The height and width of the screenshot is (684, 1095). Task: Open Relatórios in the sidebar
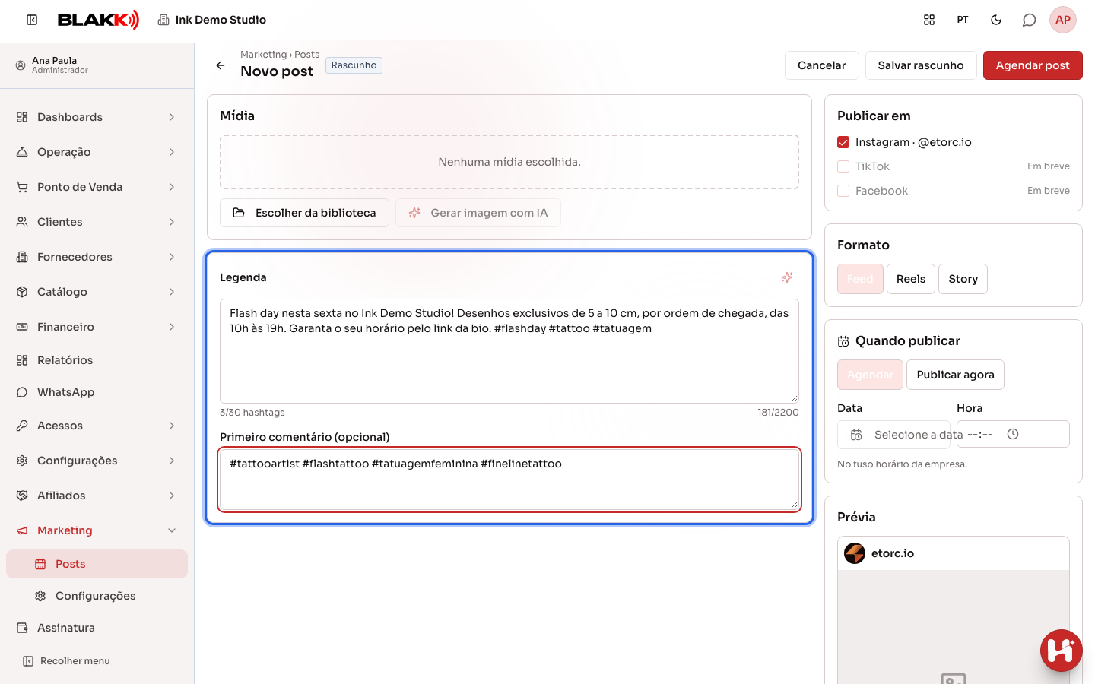pos(97,360)
